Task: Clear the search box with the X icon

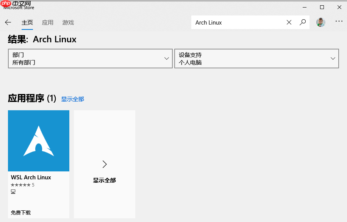Action: point(289,22)
